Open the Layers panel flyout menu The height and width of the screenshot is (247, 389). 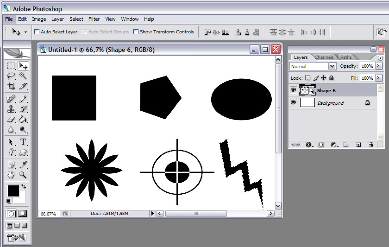tap(380, 58)
